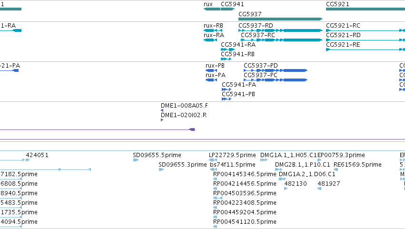Screen dimensions: 405x229
Task: Click the 481927 EST marker
Action: pyautogui.click(x=319, y=189)
